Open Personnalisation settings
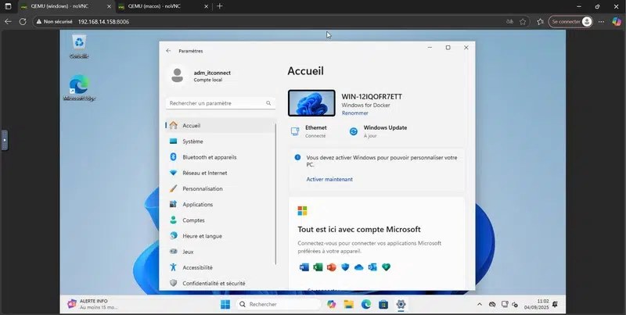 click(x=202, y=188)
